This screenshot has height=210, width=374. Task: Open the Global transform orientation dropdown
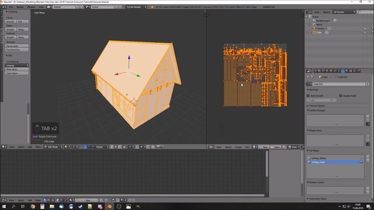(102, 147)
